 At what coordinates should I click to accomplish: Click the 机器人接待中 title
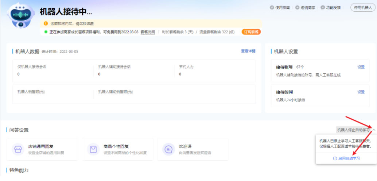[66, 11]
